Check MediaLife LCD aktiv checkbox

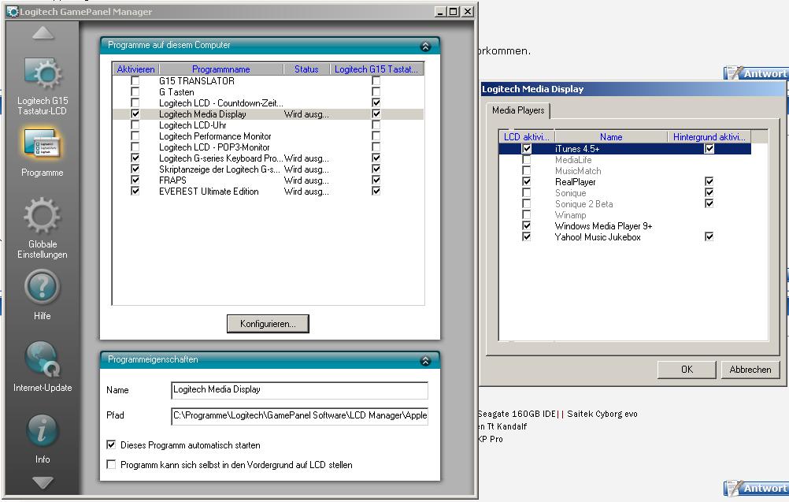(x=526, y=160)
